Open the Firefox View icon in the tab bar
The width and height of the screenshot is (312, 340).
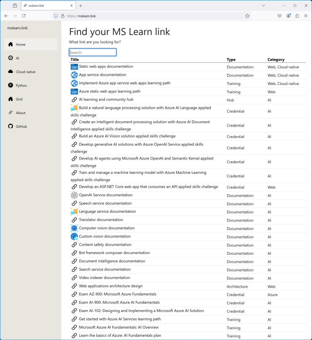(15, 6)
